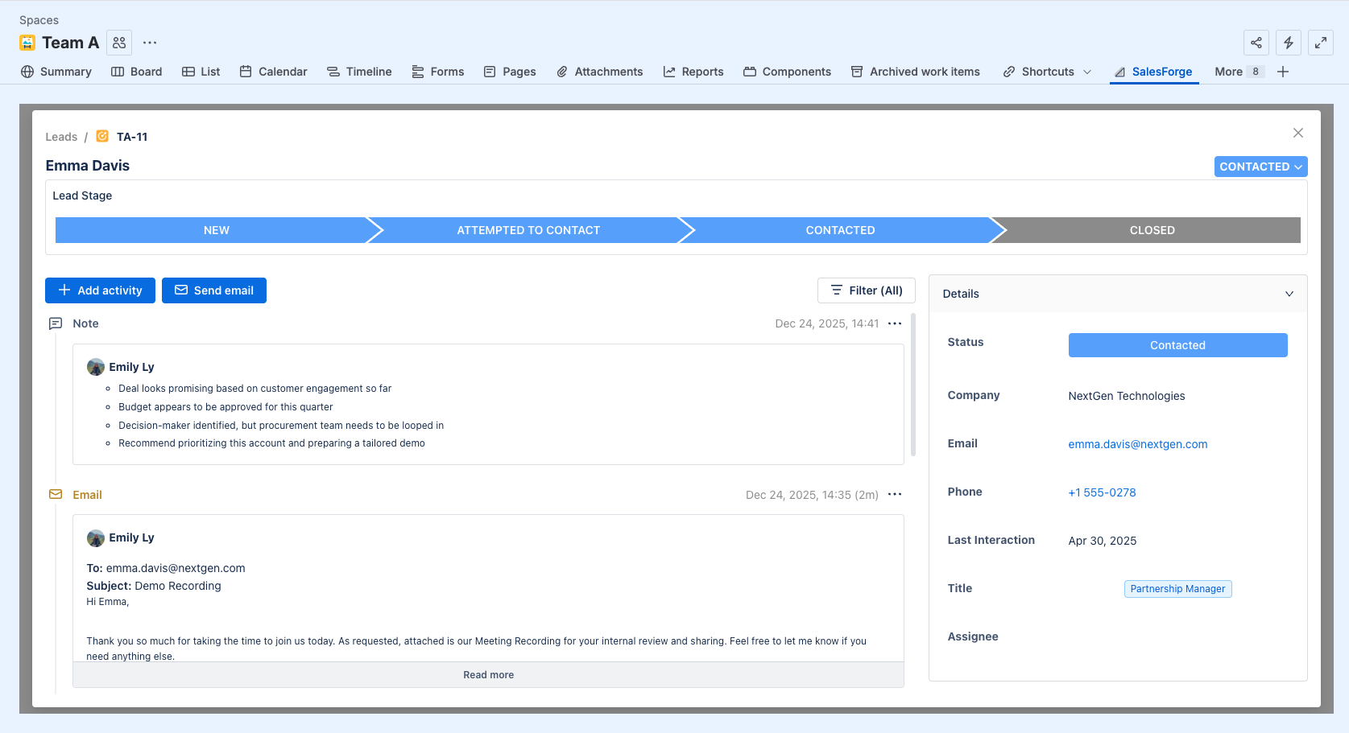1349x733 pixels.
Task: Open the Email activity three-dot menu
Action: pos(895,495)
